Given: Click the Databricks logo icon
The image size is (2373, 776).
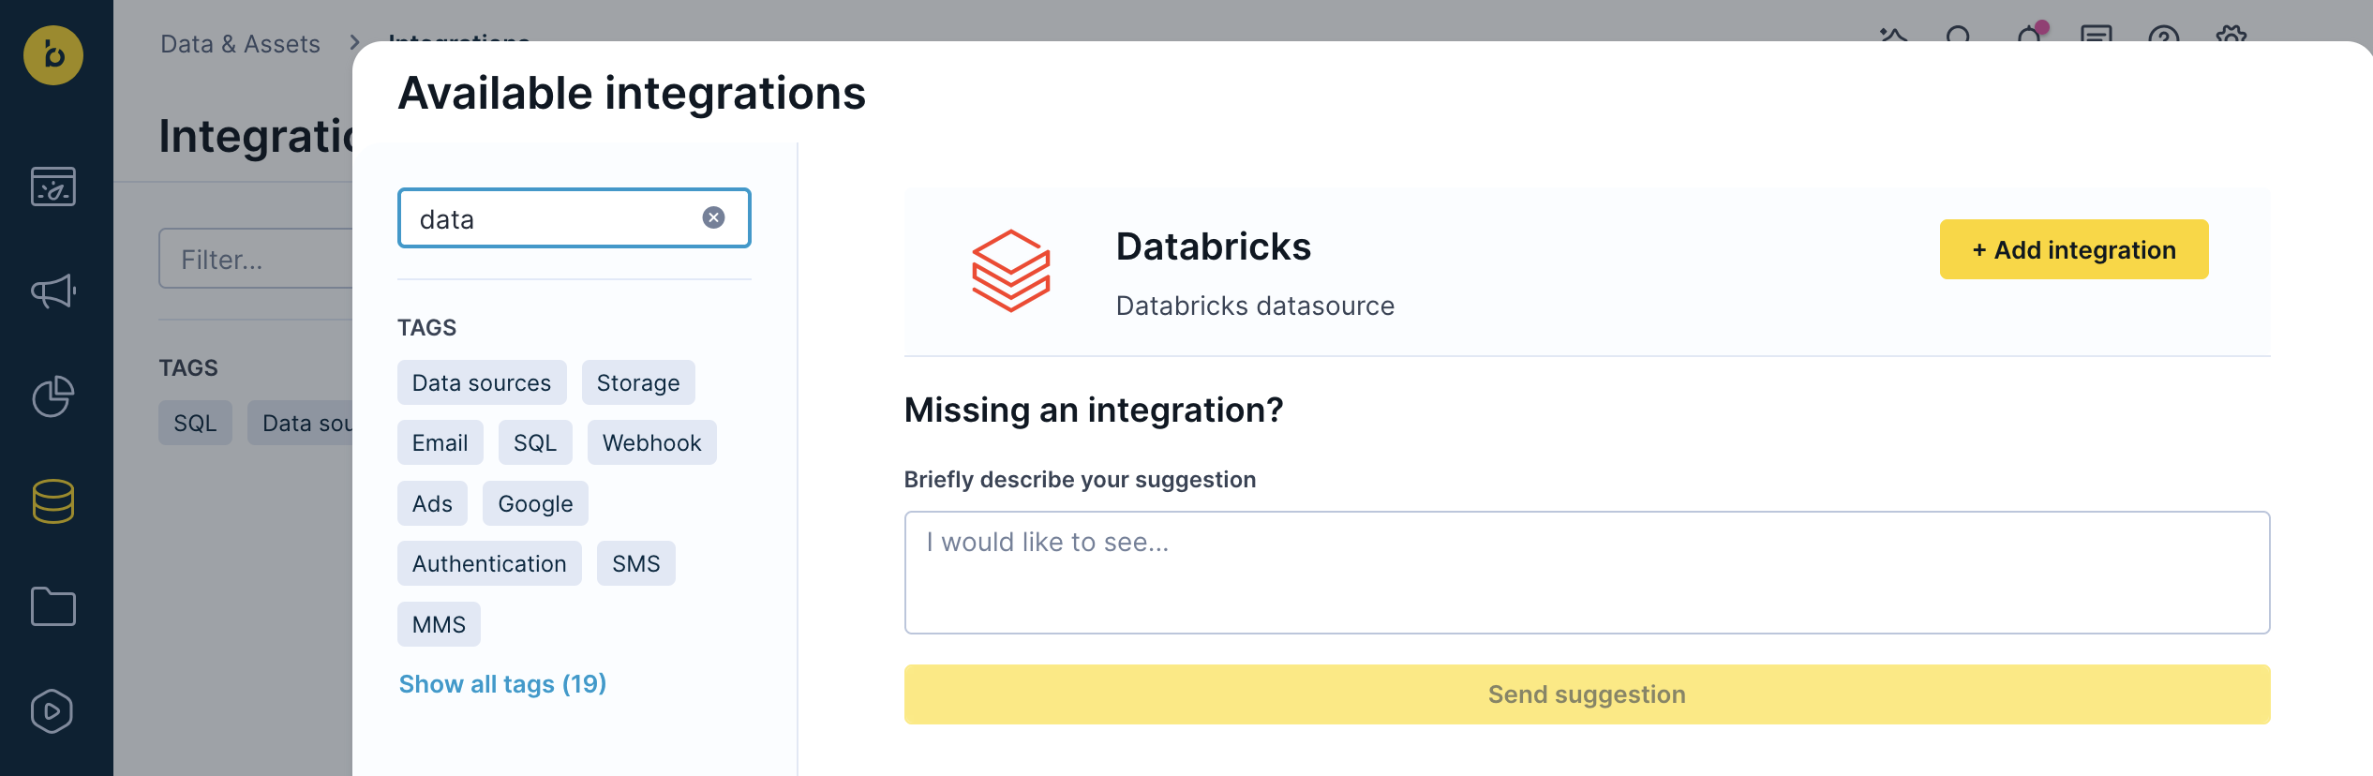Looking at the screenshot, I should [1011, 272].
